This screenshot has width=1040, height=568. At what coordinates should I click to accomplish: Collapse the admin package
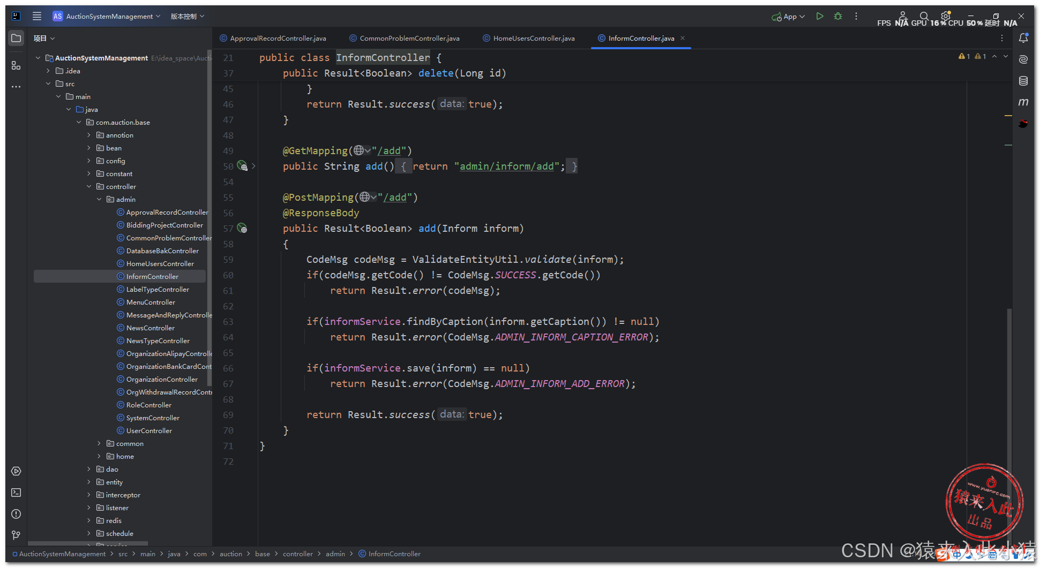coord(99,199)
